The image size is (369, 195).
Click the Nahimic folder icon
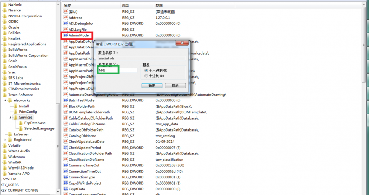(5, 5)
